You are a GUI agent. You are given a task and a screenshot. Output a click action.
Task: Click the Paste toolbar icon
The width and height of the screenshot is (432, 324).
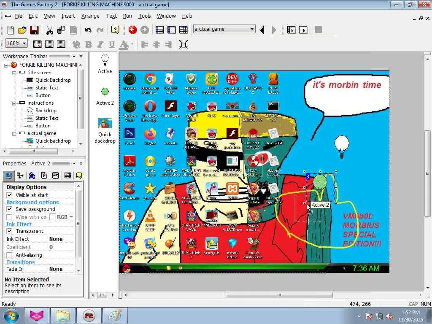point(73,30)
